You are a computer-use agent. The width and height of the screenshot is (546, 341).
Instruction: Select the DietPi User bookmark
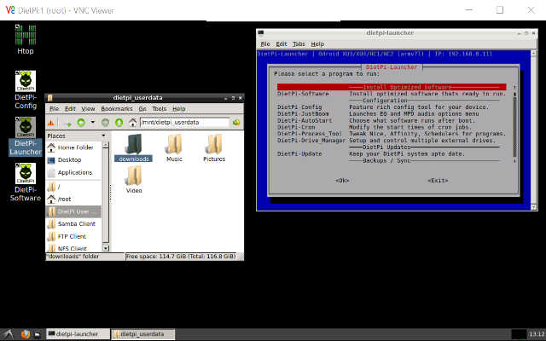74,211
